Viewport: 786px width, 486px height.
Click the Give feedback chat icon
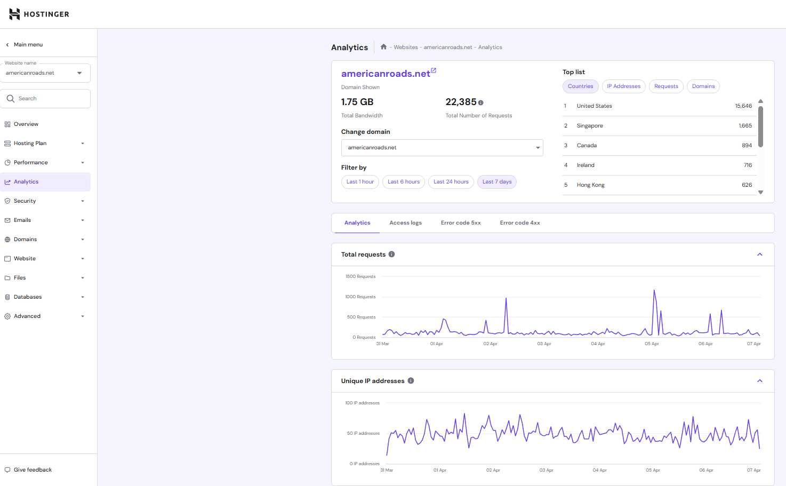pyautogui.click(x=7, y=470)
